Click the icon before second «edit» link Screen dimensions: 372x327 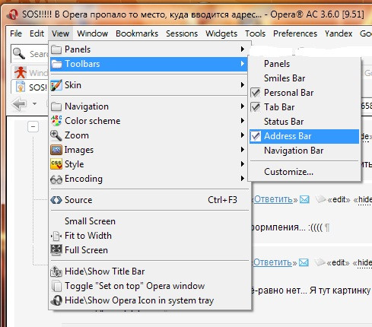tap(320, 262)
